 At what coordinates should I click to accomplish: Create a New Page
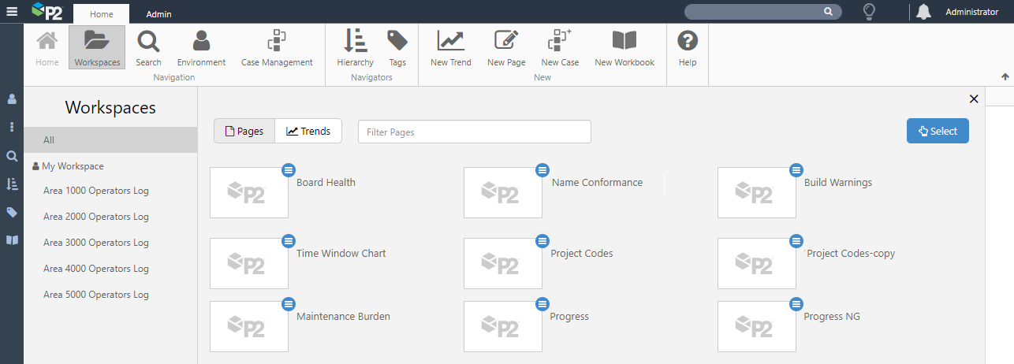506,47
